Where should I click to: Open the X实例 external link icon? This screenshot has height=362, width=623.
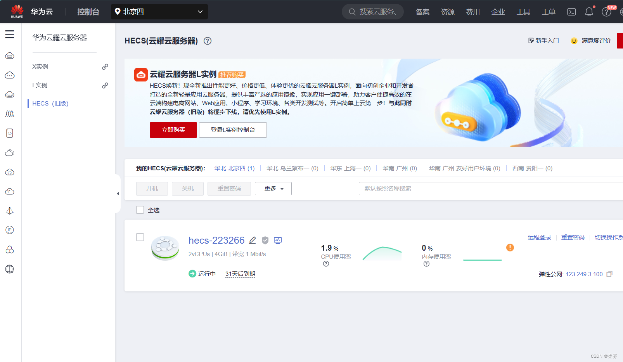tap(105, 67)
